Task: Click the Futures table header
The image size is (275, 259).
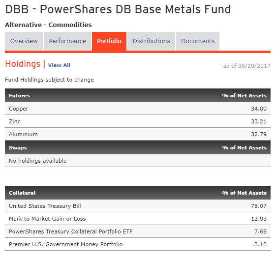Action: pyautogui.click(x=138, y=95)
